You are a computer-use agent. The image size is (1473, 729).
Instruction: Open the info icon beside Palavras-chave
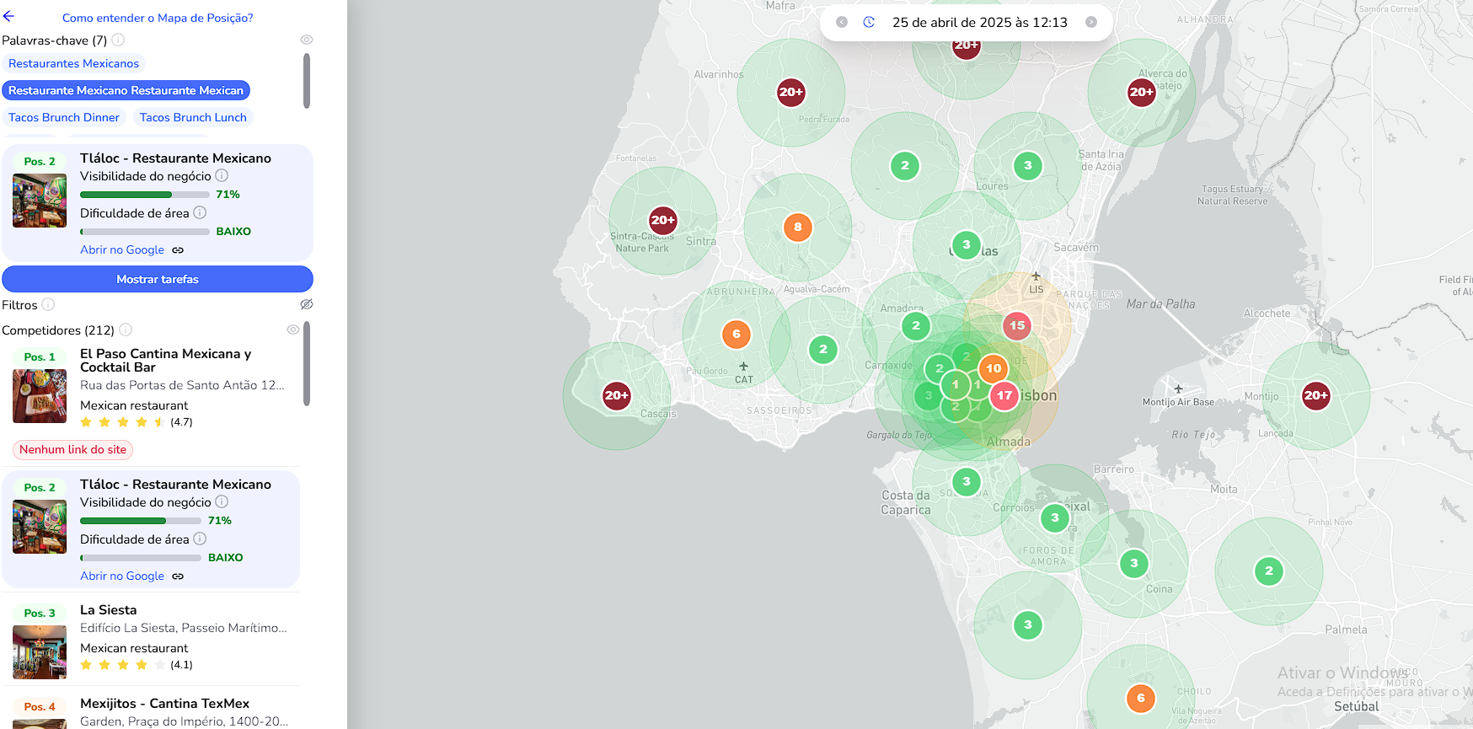pyautogui.click(x=119, y=40)
